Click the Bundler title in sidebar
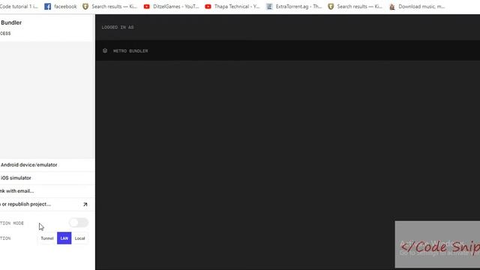The height and width of the screenshot is (270, 480). click(x=11, y=22)
